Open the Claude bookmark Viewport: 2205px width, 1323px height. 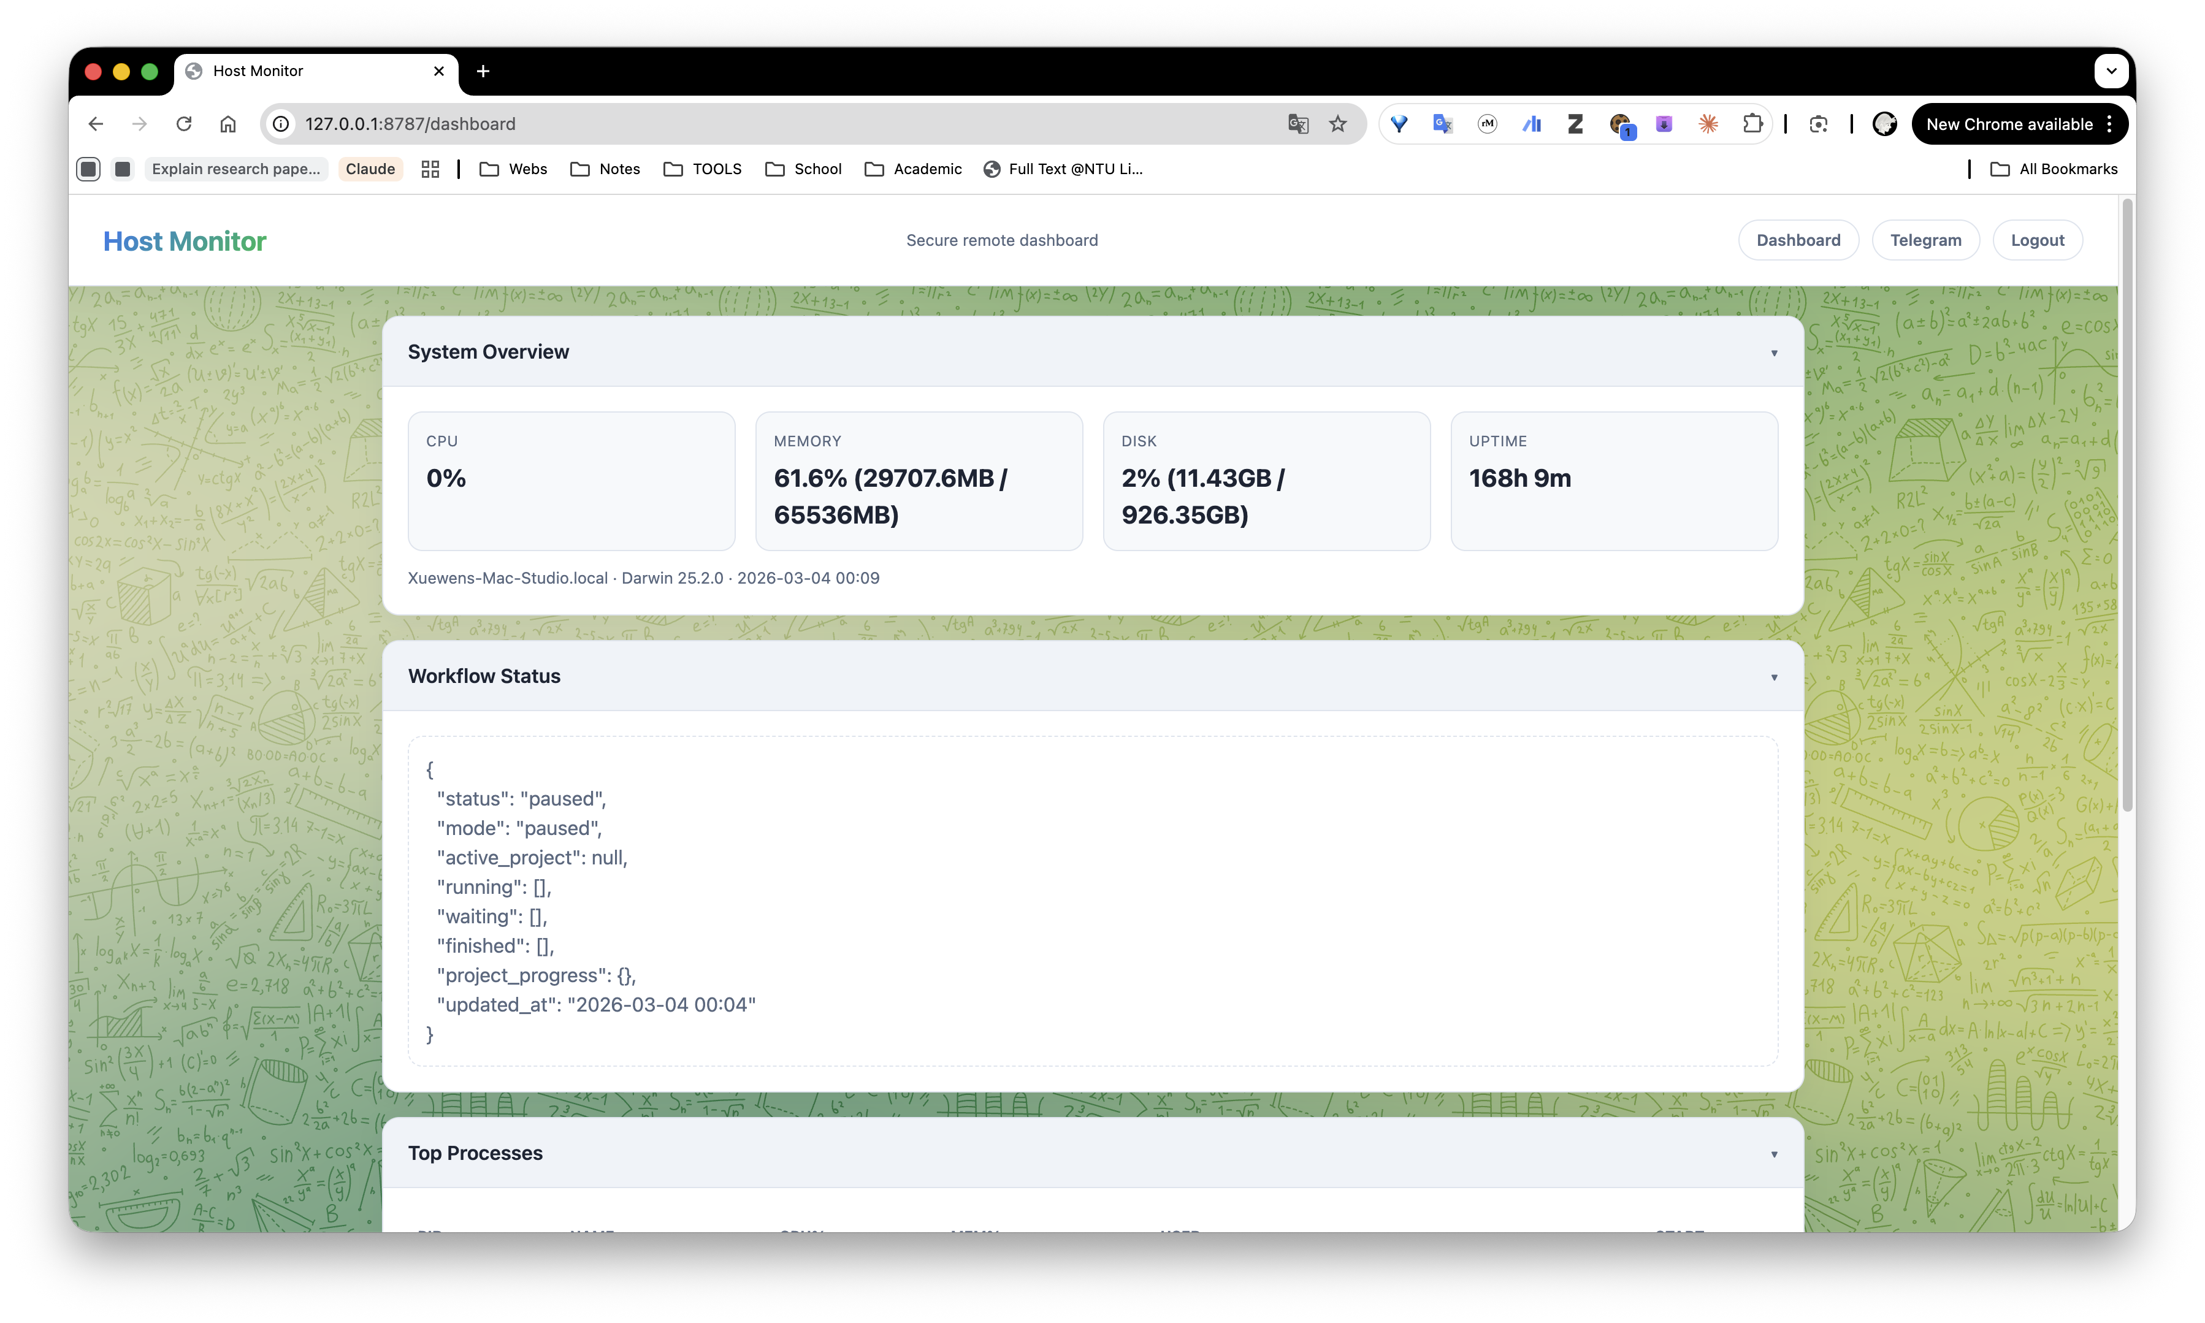370,169
